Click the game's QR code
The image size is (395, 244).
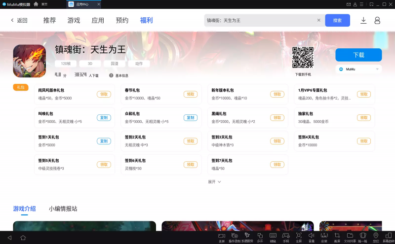click(x=303, y=58)
